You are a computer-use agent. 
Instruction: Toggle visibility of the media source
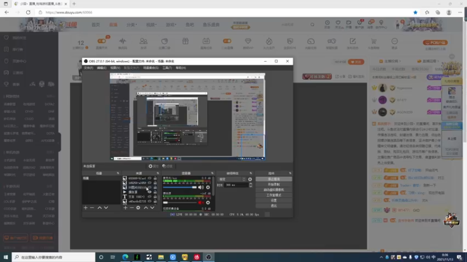(149, 192)
